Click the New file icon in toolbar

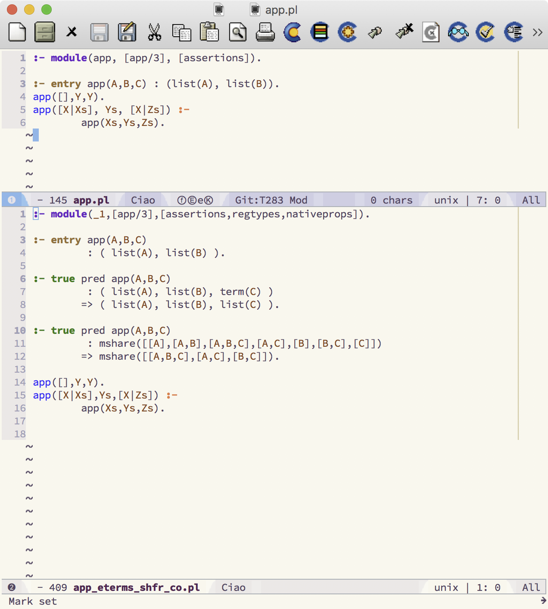(x=17, y=32)
